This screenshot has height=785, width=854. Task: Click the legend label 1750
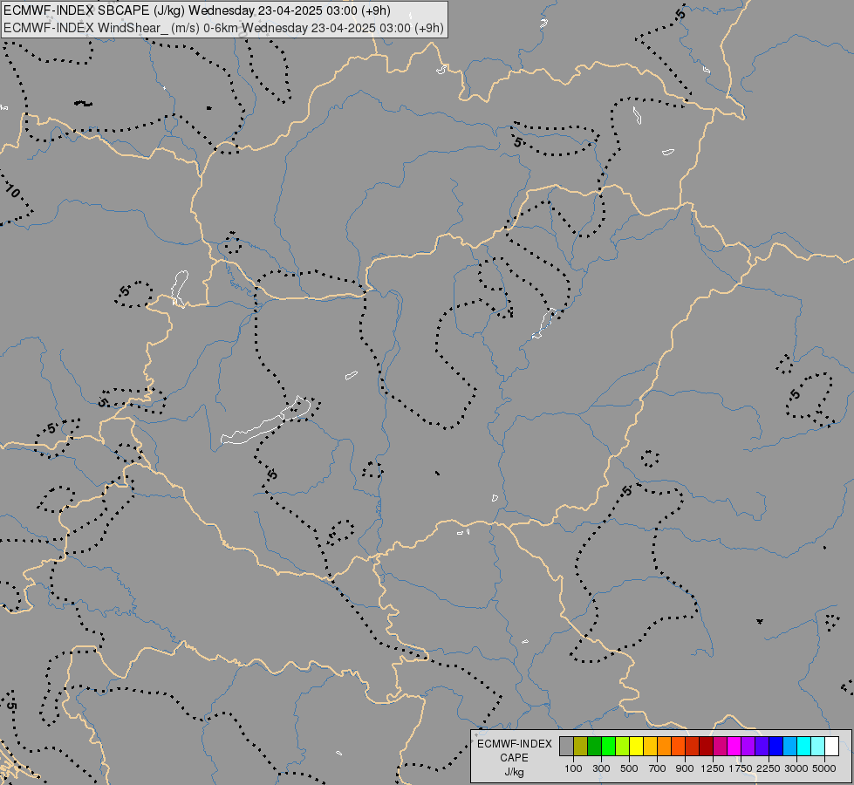pos(741,768)
